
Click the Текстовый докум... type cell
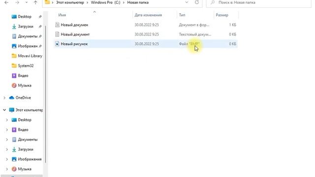[x=195, y=34]
